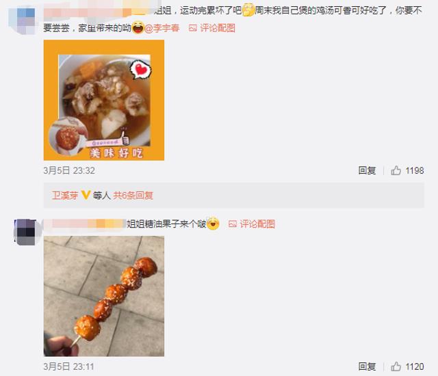Click the blurred username of second commenter

point(85,224)
